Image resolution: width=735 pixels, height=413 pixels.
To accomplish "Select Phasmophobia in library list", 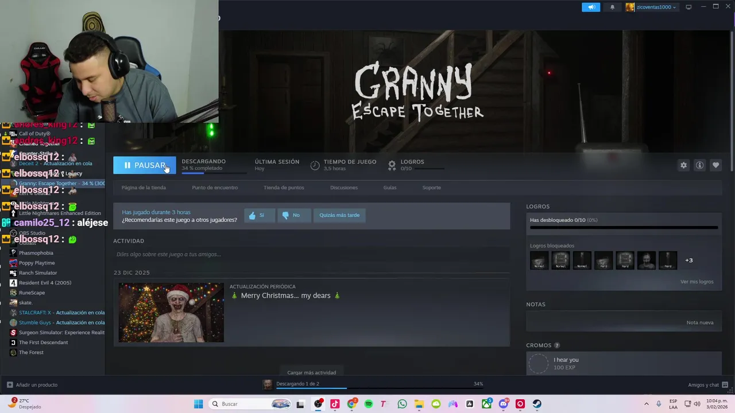I will point(36,253).
